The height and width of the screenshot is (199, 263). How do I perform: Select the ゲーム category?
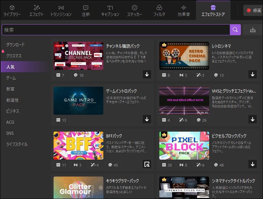point(11,78)
